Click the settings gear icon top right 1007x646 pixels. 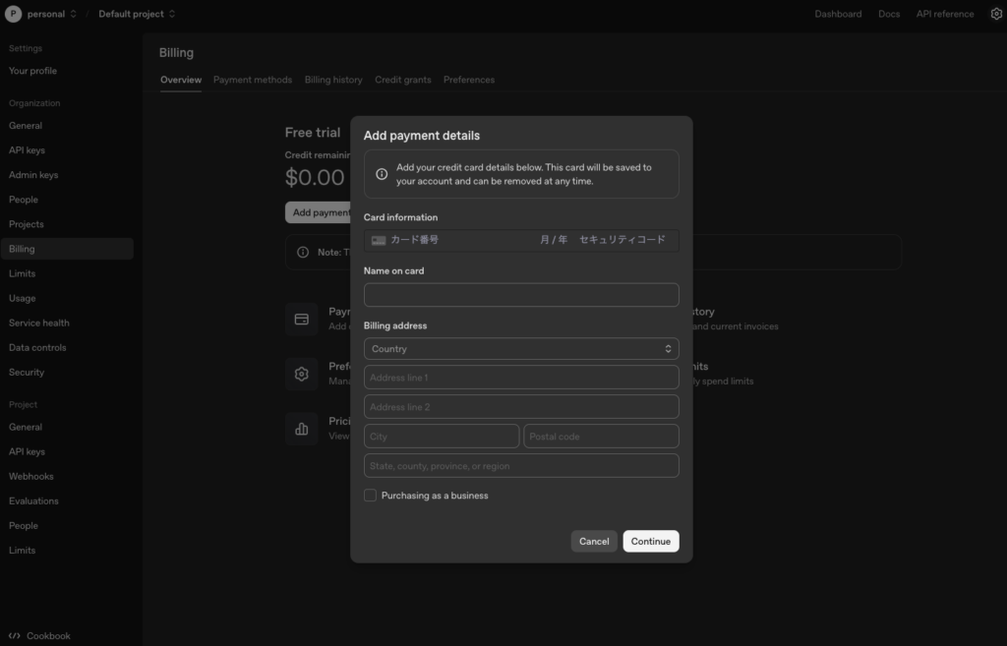996,14
